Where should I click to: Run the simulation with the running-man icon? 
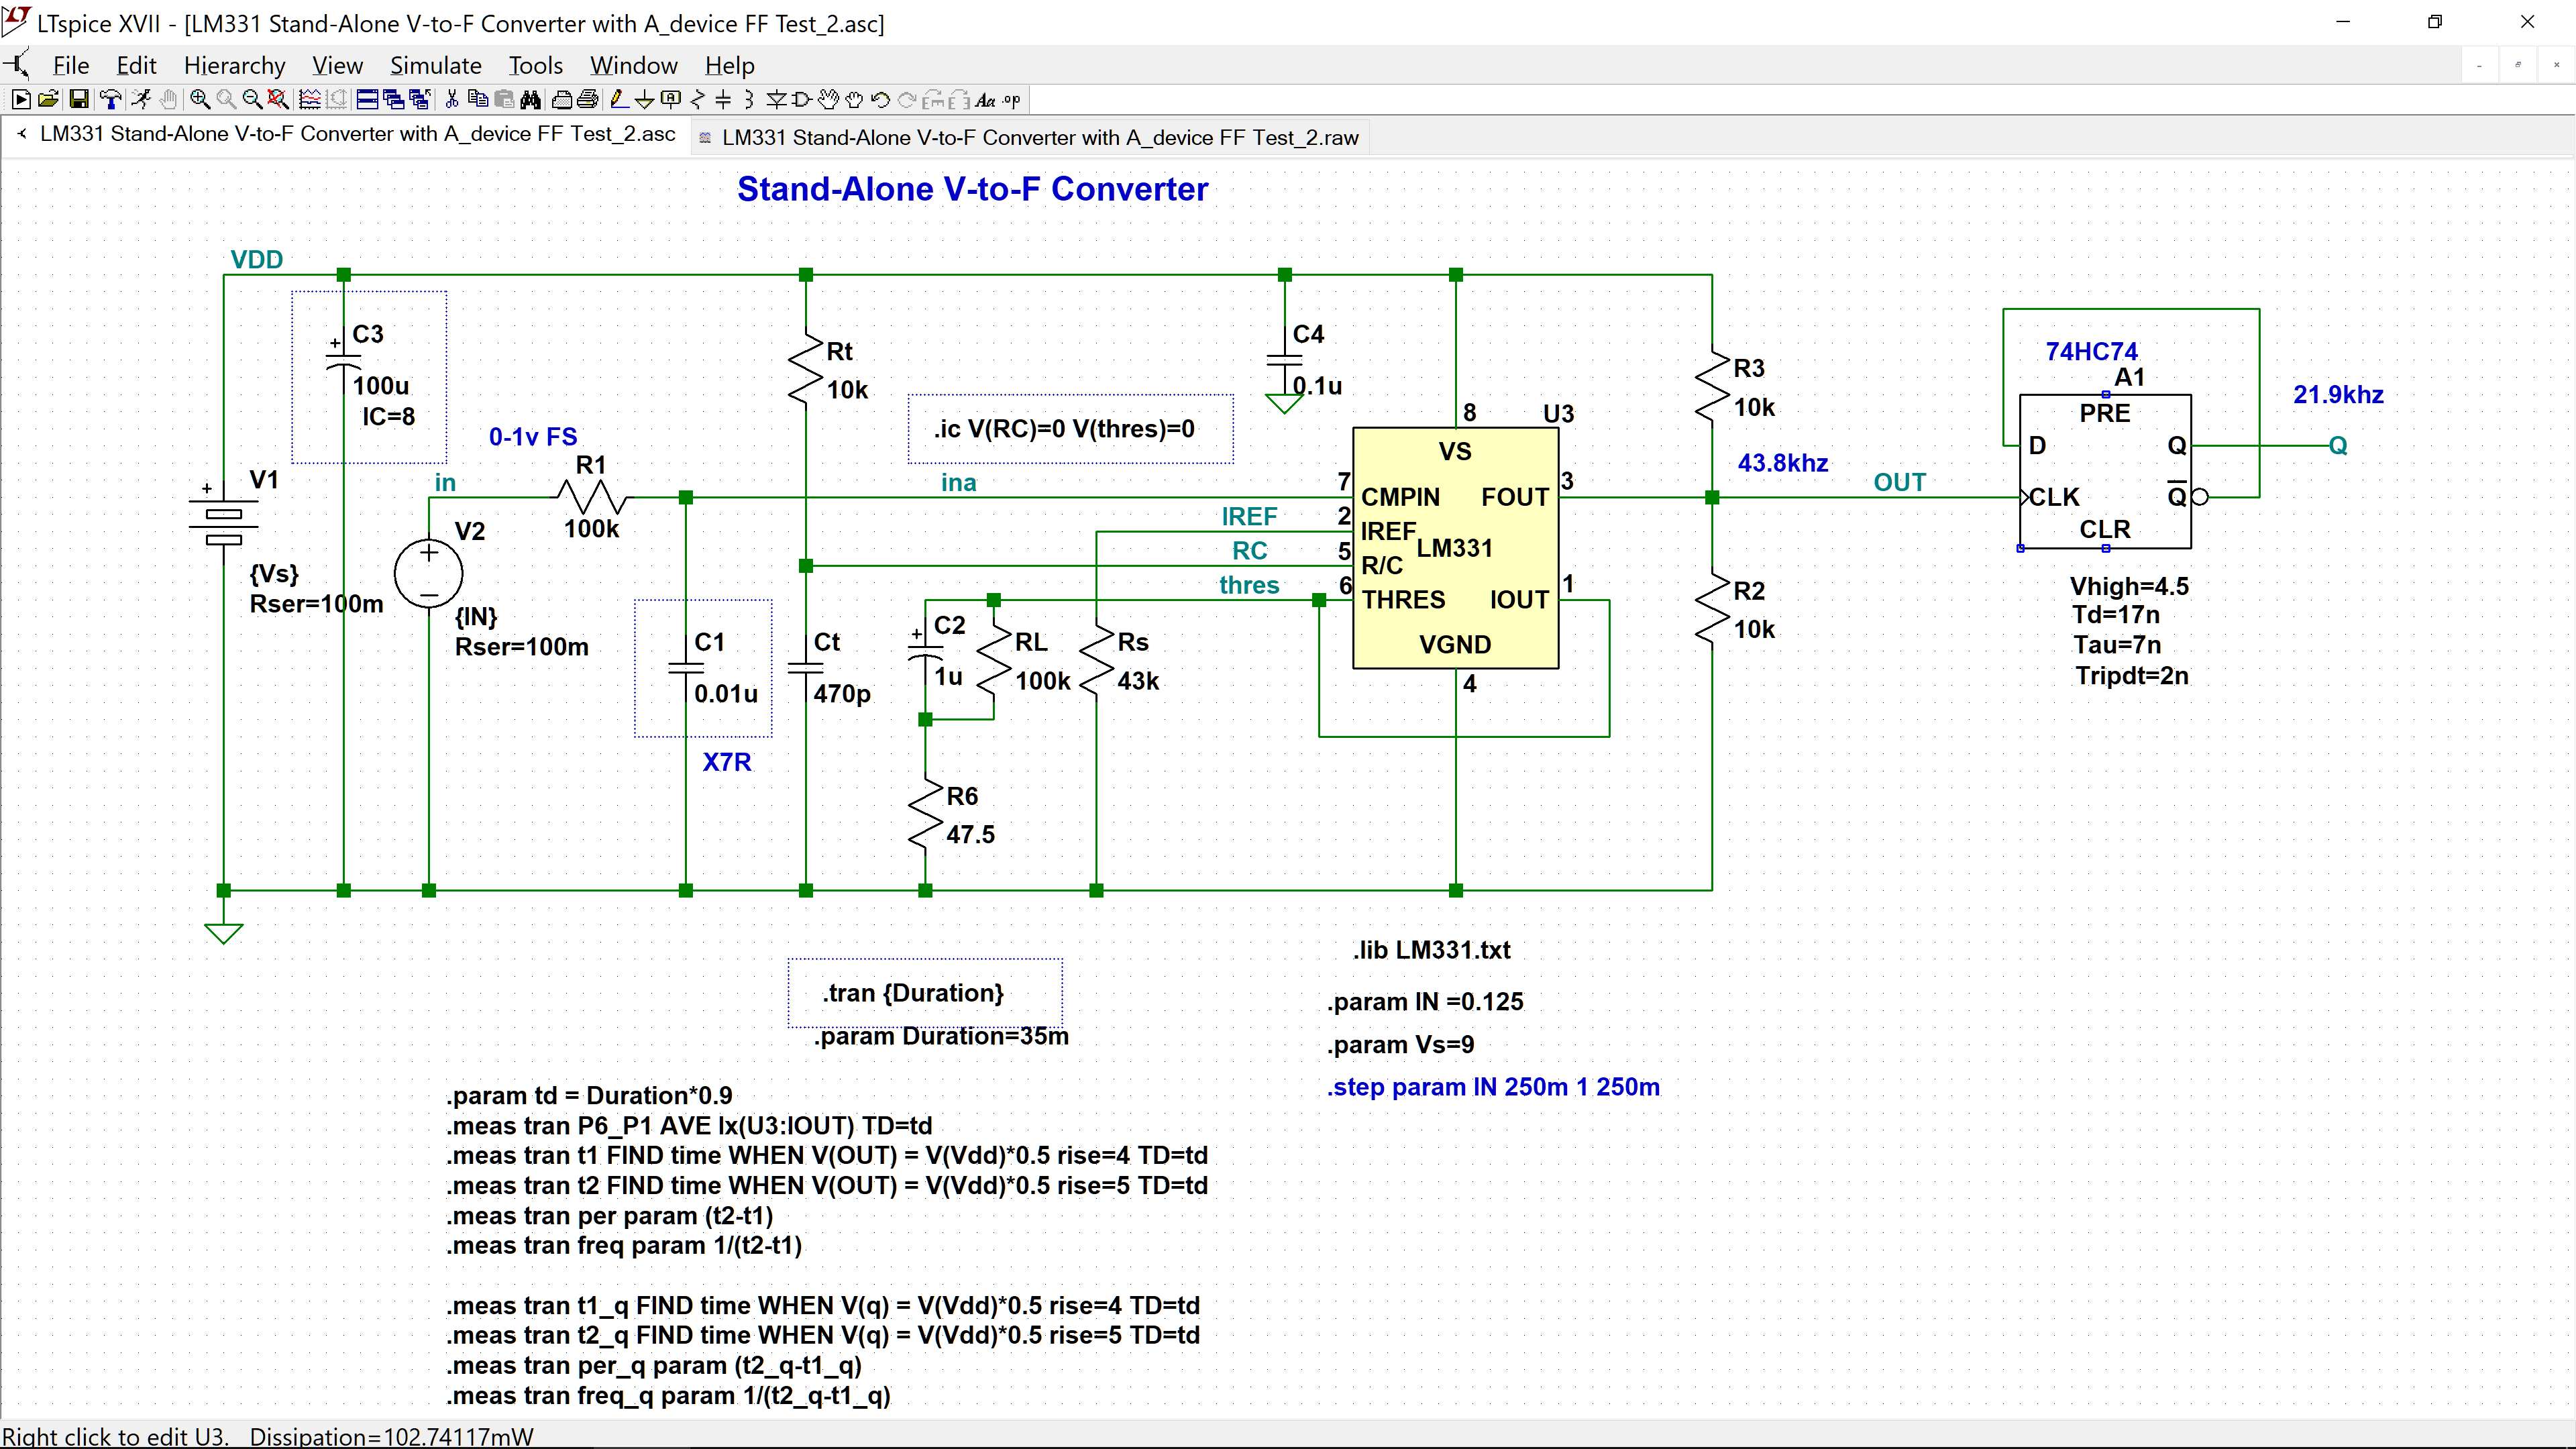pyautogui.click(x=141, y=100)
